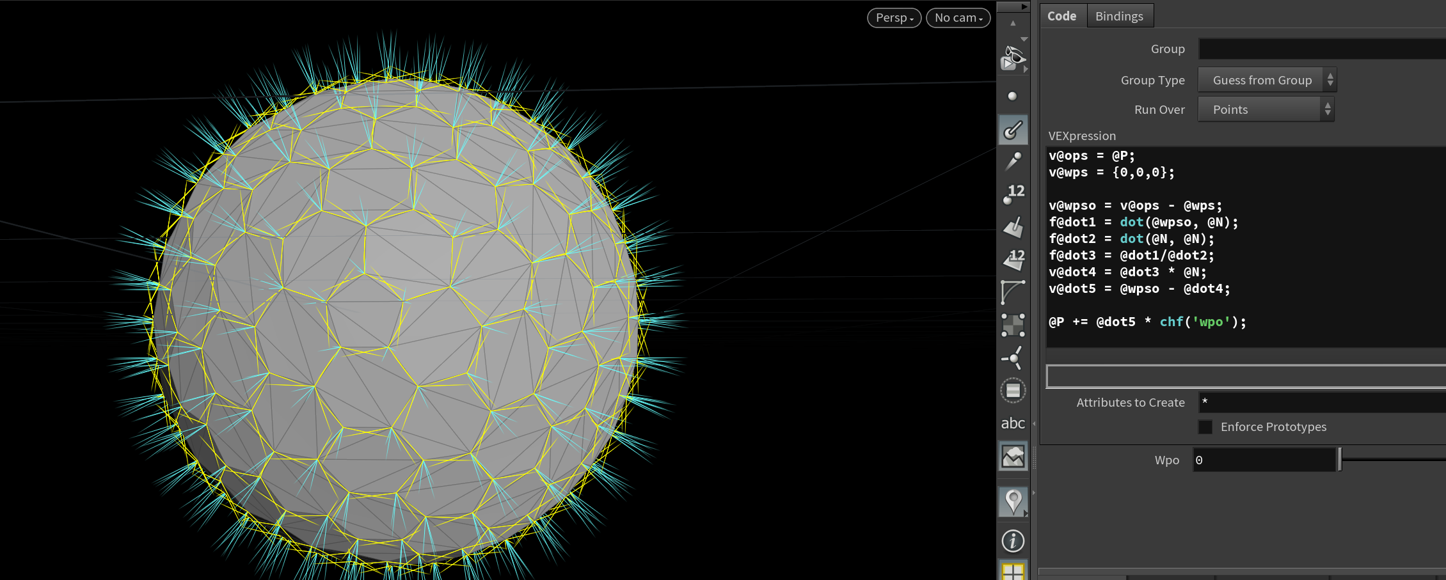Viewport: 1446px width, 580px height.
Task: Open the Run Over Points dropdown
Action: pos(1266,109)
